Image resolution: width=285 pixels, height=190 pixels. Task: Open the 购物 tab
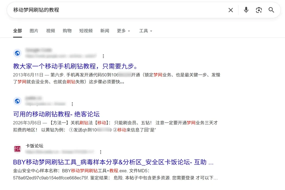tap(67, 31)
